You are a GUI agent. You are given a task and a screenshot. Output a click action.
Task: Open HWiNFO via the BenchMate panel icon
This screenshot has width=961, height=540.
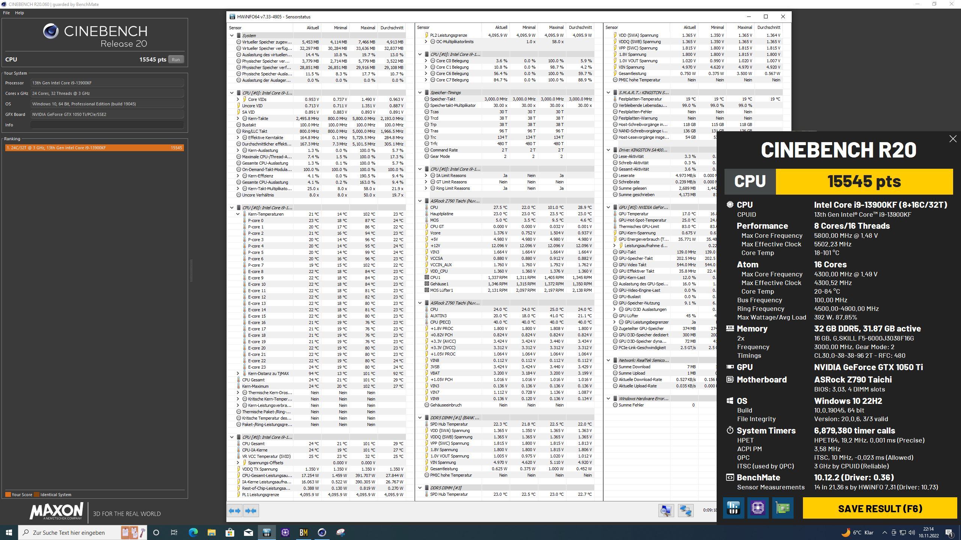coord(734,508)
